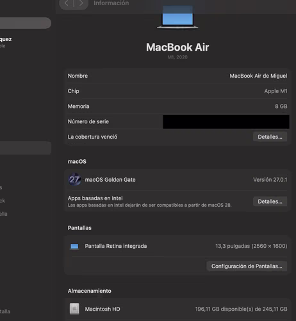Click the macOS 27 version icon
The width and height of the screenshot is (296, 321).
[74, 179]
